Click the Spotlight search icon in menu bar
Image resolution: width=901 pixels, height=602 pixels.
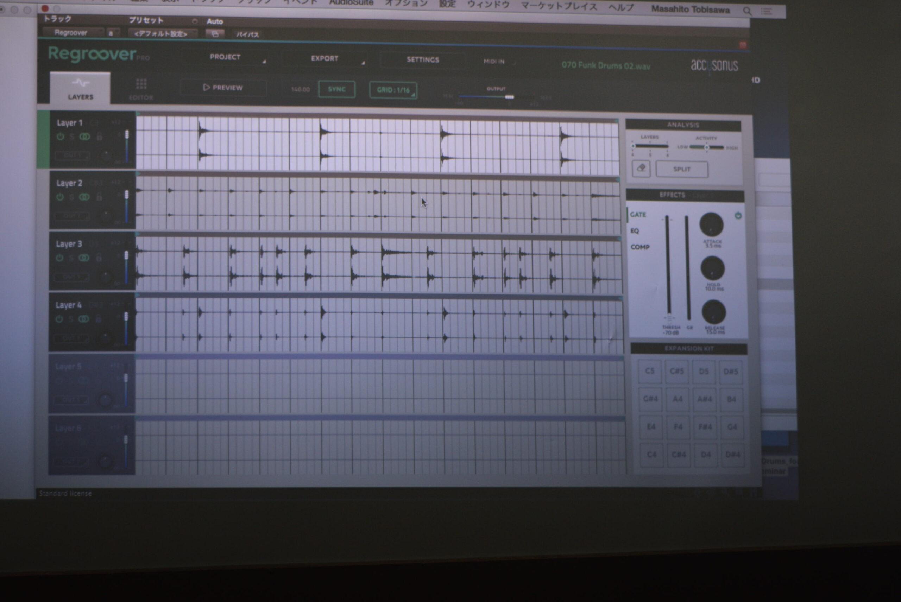coord(747,11)
